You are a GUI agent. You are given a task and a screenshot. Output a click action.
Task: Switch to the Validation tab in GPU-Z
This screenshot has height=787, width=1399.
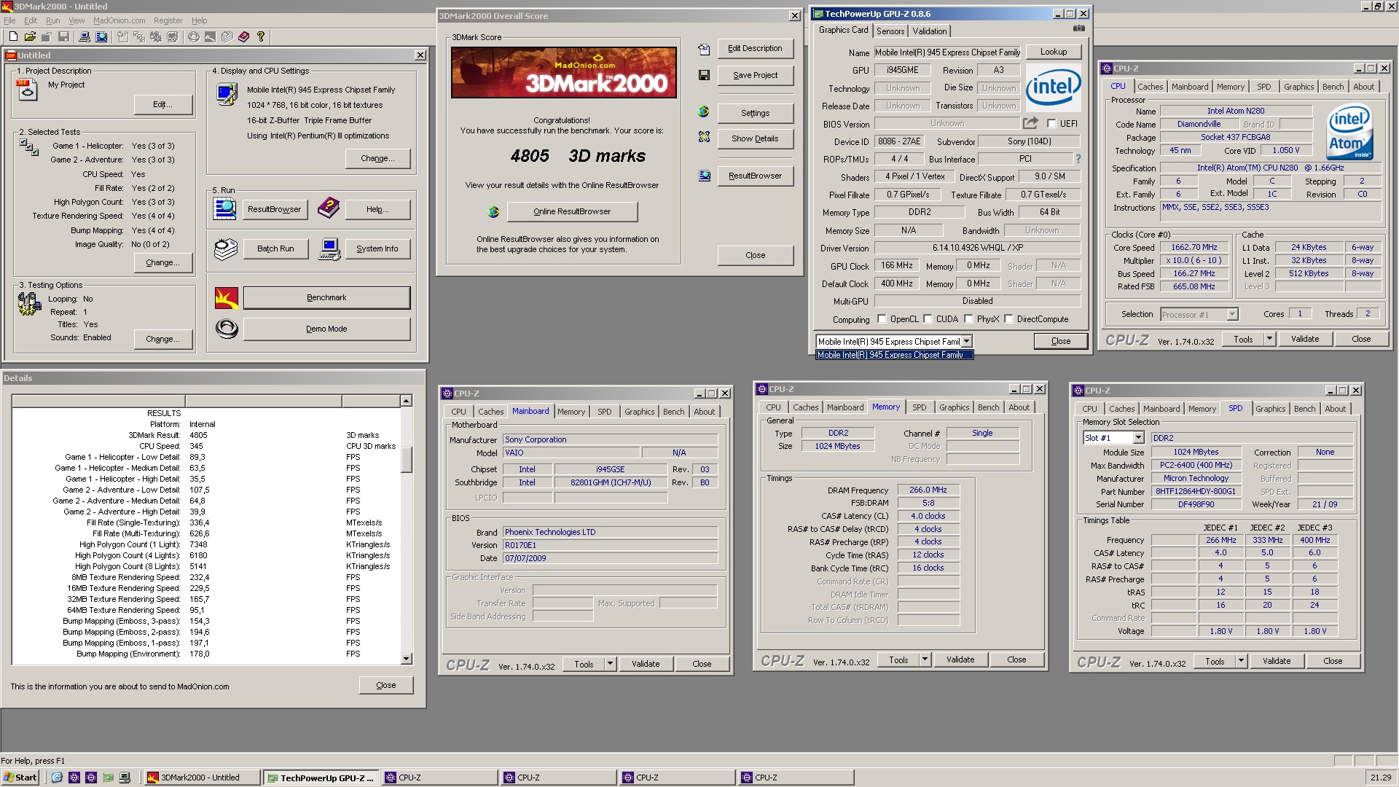pyautogui.click(x=930, y=31)
